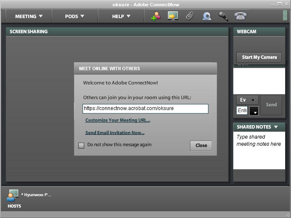The image size is (291, 218).
Task: Click the webcam icon in toolbar
Action: click(207, 16)
